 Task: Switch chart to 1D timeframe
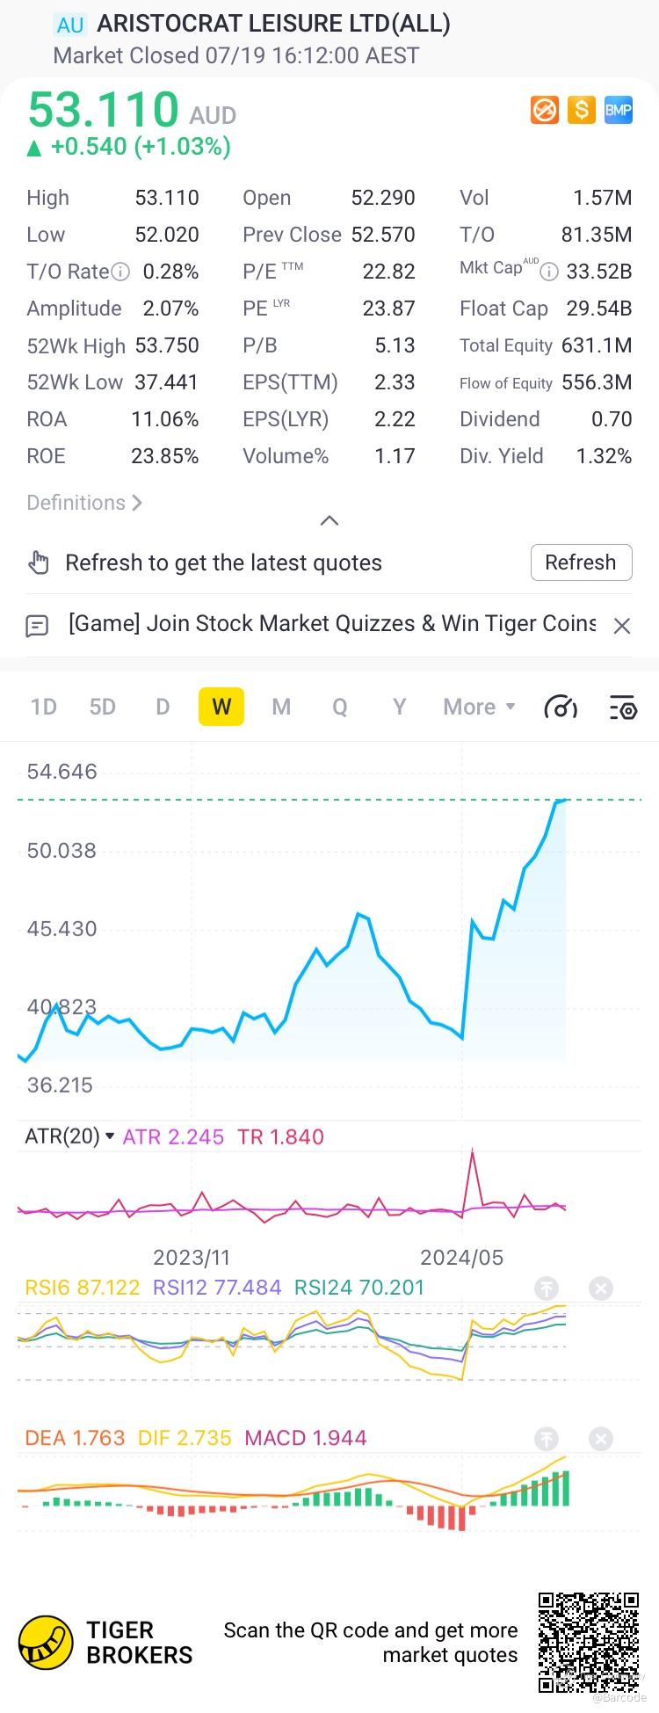[x=43, y=707]
